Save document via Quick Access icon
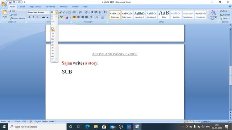 (10, 2)
